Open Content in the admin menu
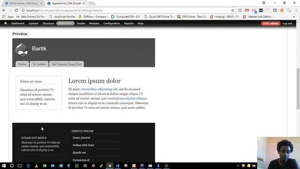Screen dimensions: 300x169 pos(33,23)
